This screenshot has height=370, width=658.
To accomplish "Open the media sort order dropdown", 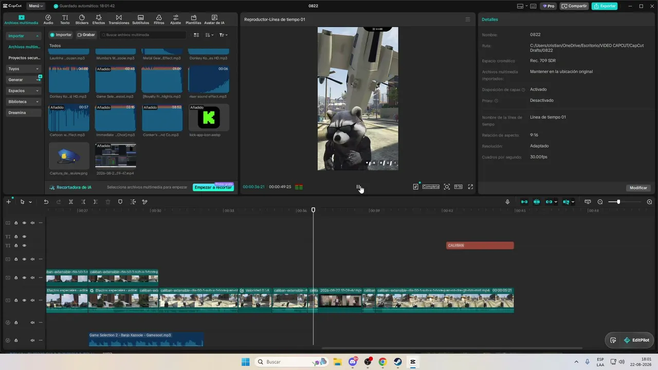I will pyautogui.click(x=209, y=35).
